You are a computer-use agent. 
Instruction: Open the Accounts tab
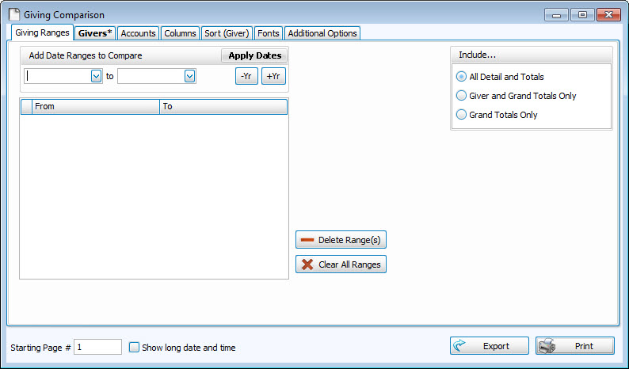point(138,33)
